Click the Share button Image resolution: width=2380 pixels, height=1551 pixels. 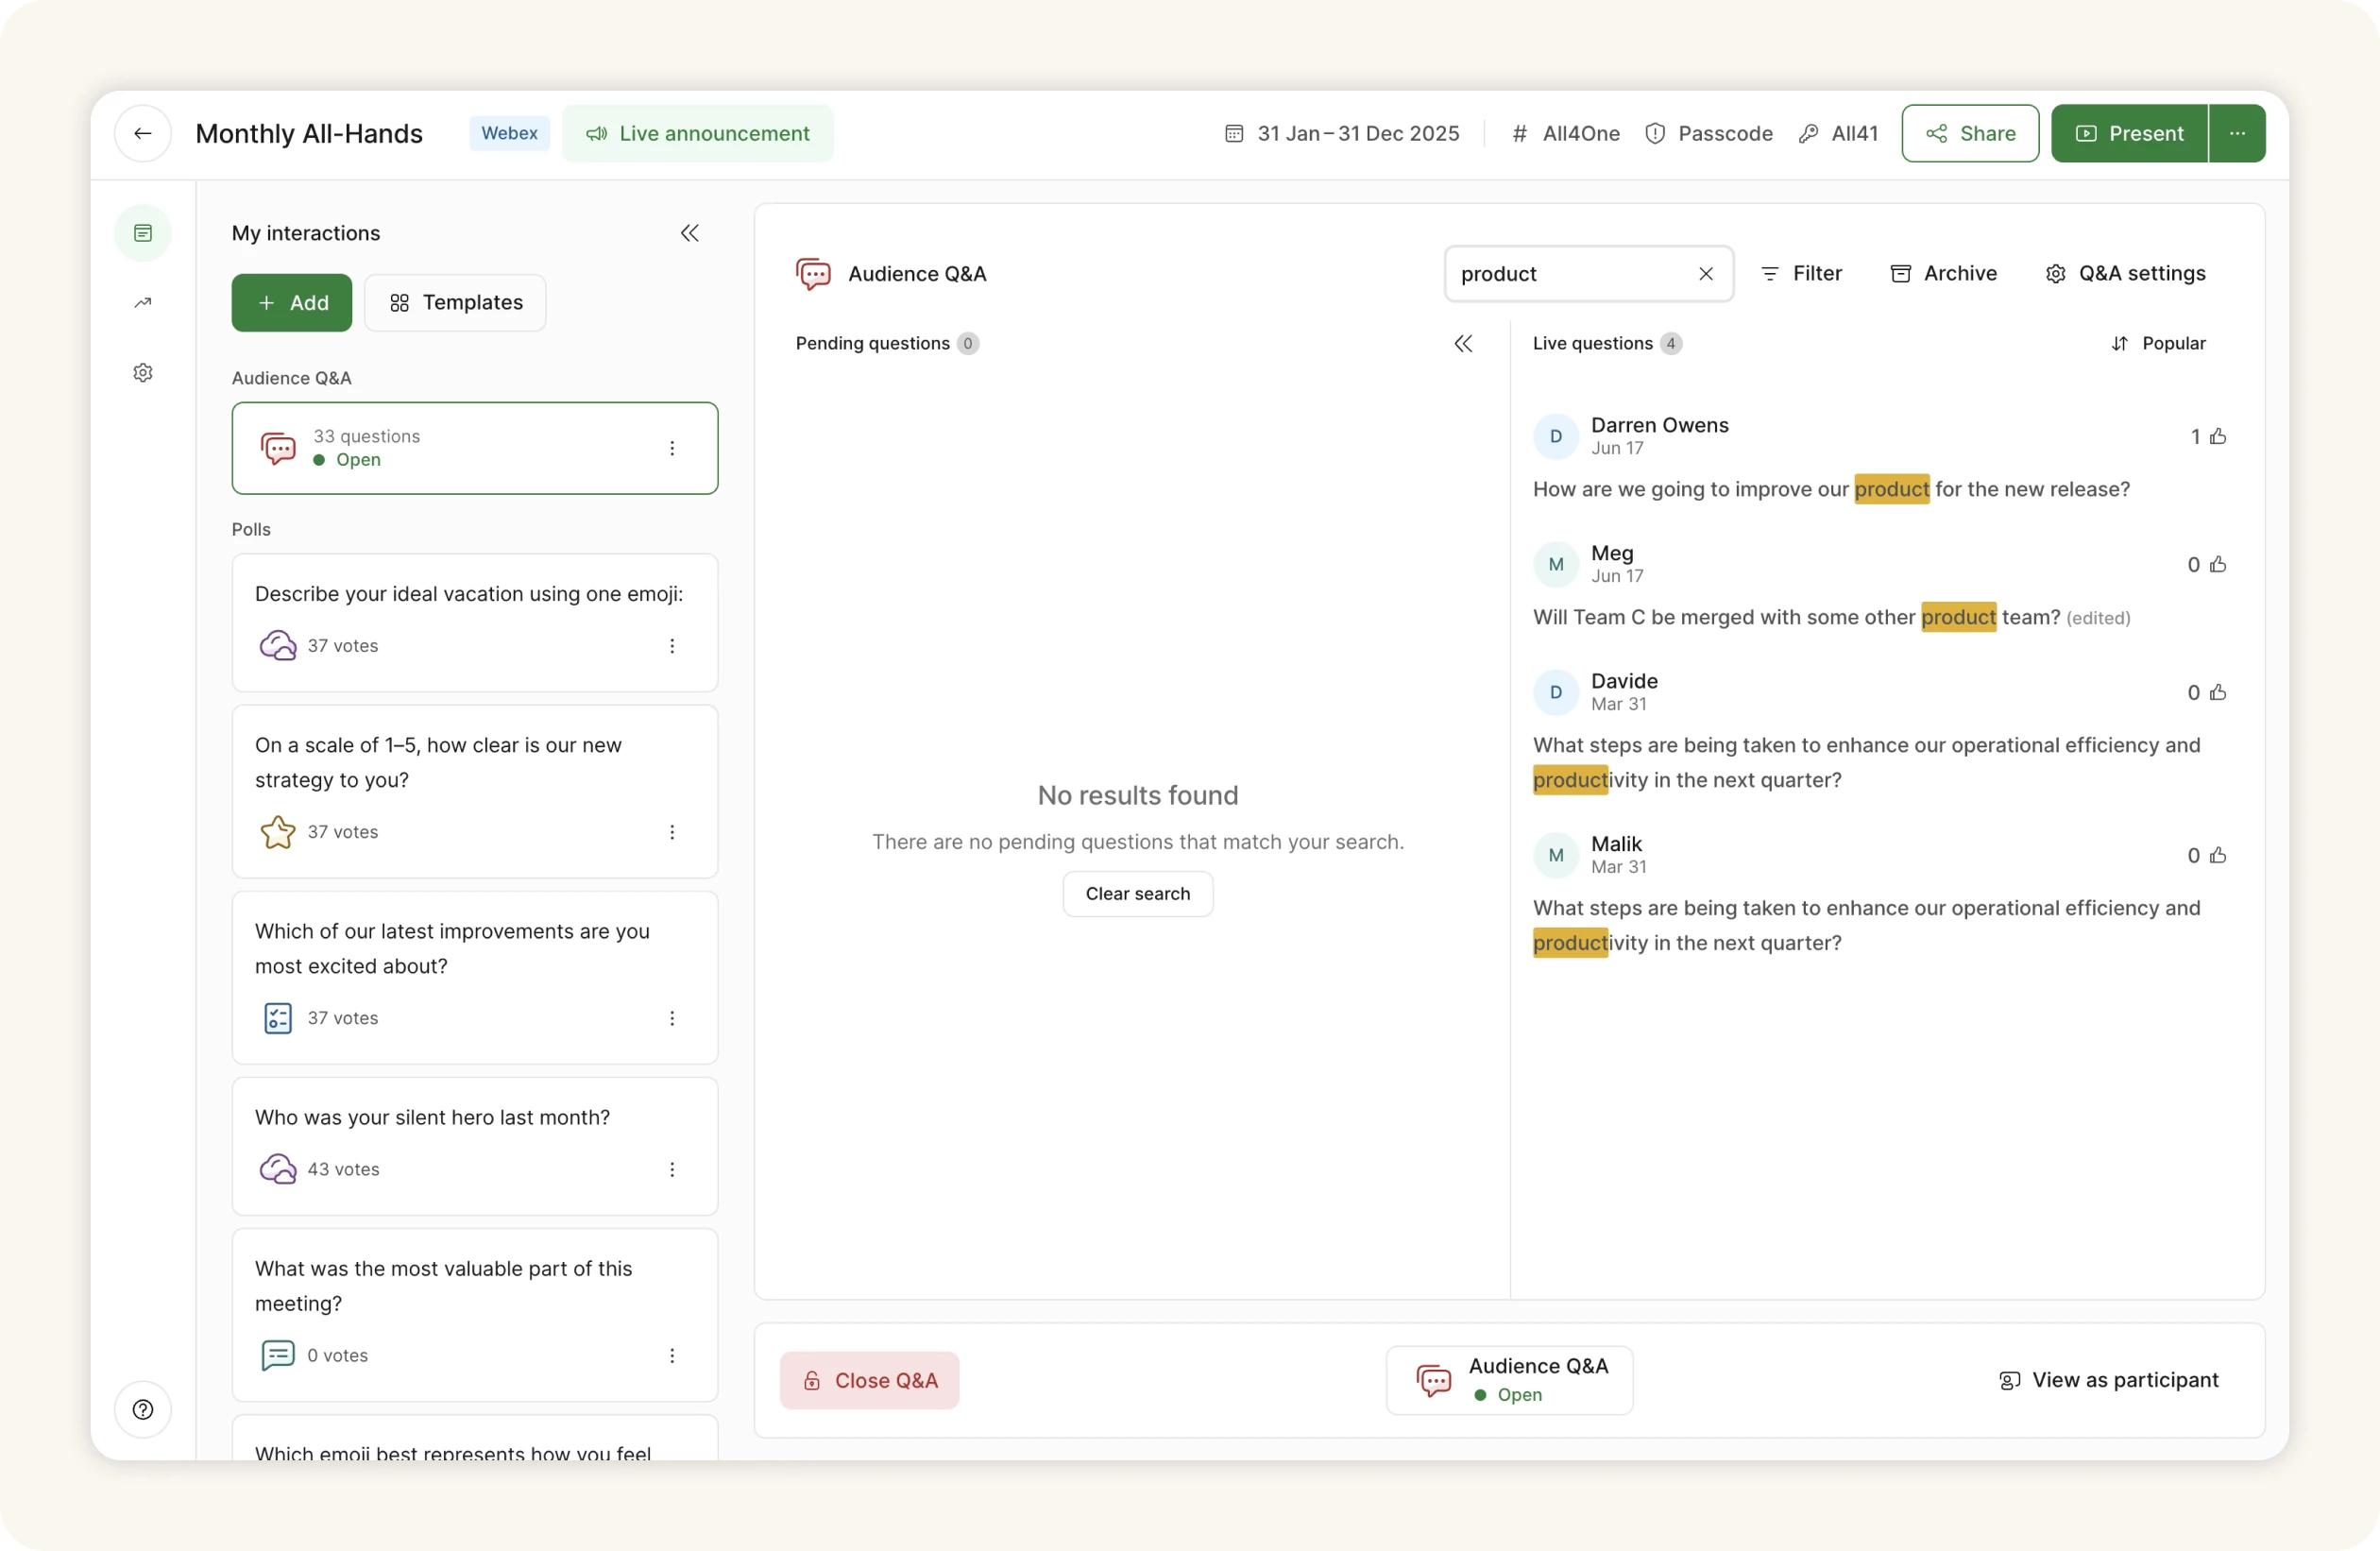pyautogui.click(x=1970, y=133)
